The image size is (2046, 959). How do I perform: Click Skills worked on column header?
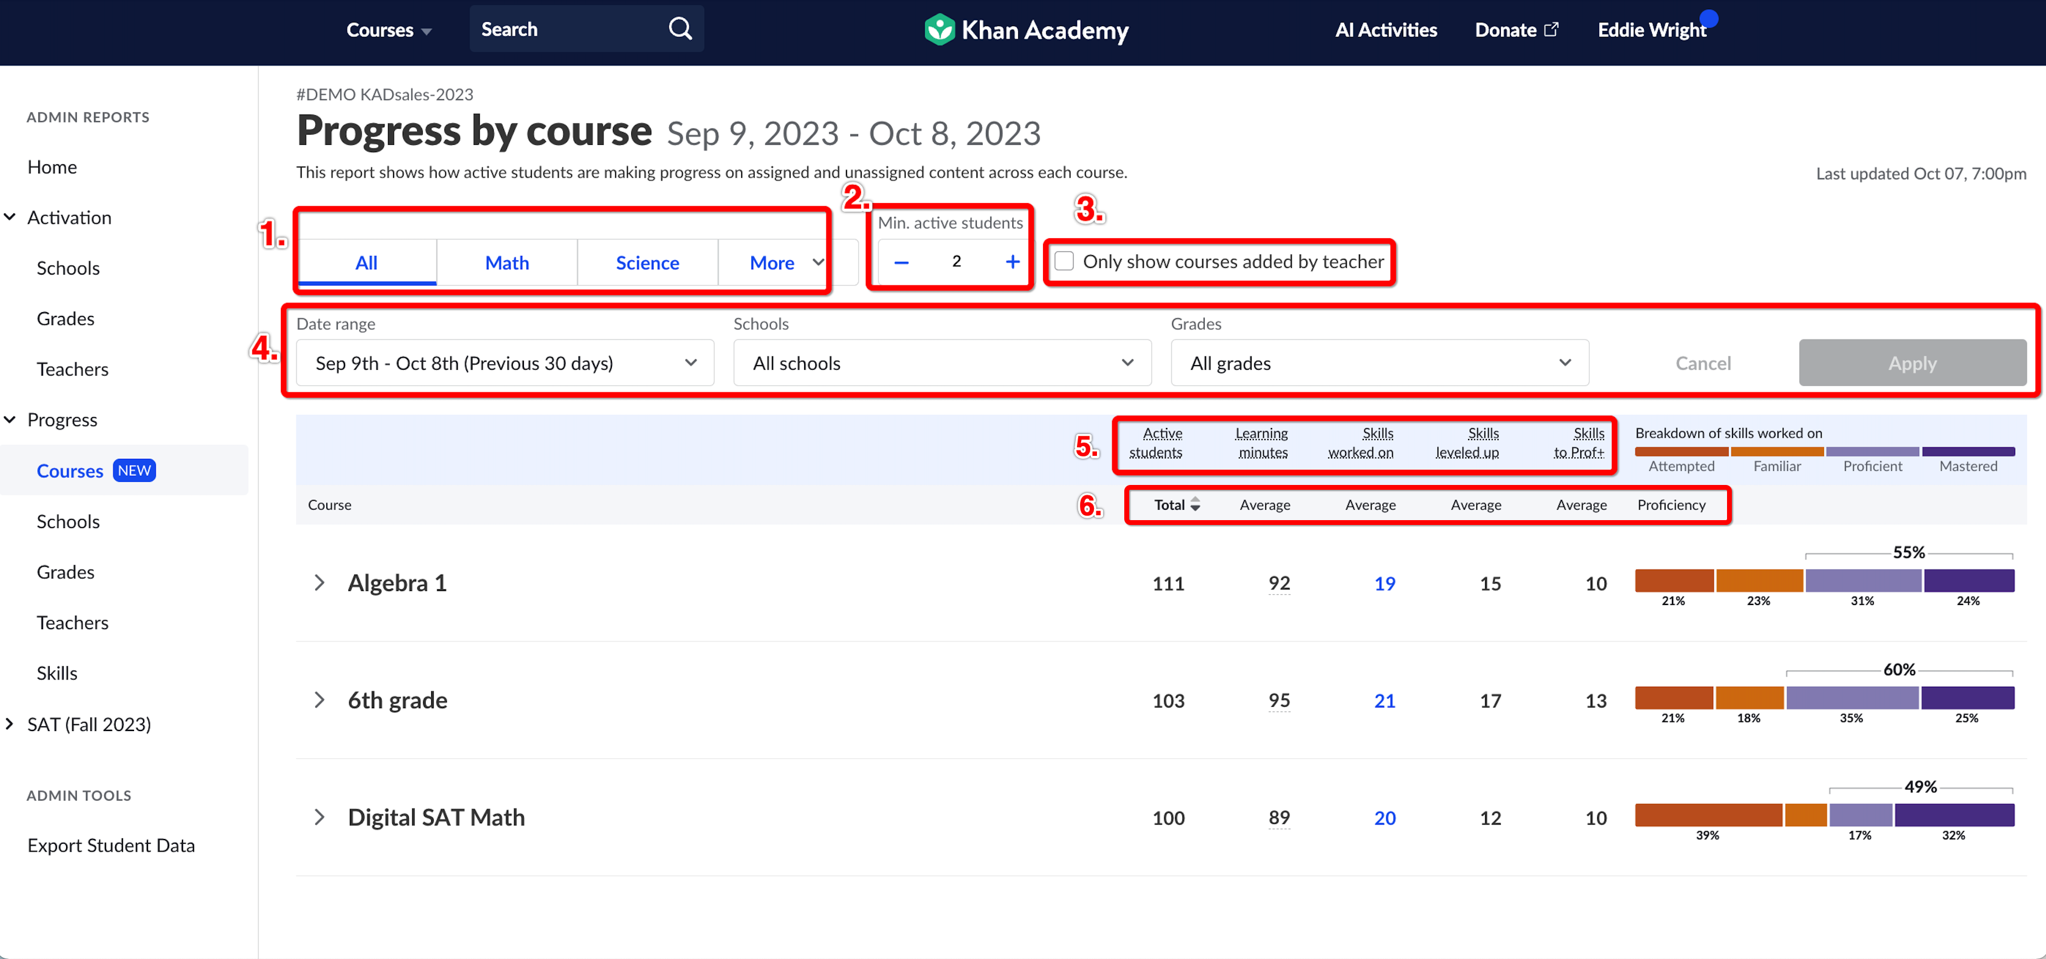(1361, 443)
